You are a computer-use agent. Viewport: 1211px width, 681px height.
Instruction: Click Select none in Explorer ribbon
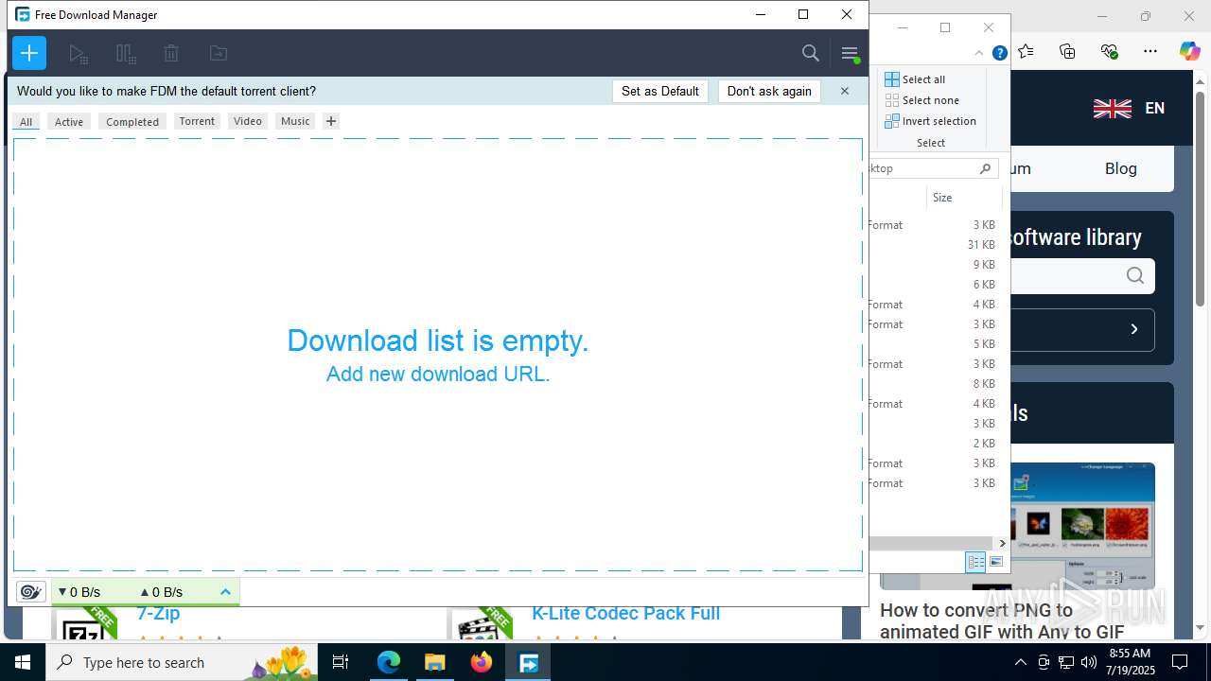(921, 100)
